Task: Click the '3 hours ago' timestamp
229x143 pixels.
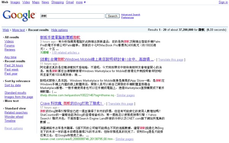Action: pos(48,41)
